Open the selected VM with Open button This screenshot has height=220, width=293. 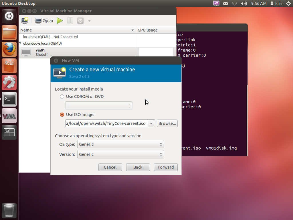[44, 21]
